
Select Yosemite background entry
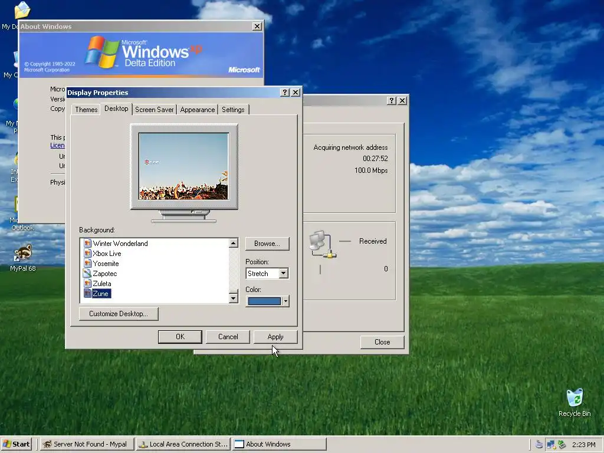point(106,264)
